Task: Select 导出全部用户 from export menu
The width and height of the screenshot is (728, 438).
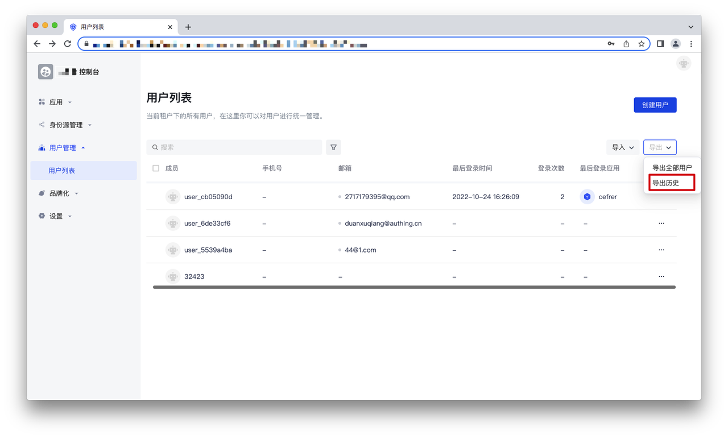Action: coord(672,168)
